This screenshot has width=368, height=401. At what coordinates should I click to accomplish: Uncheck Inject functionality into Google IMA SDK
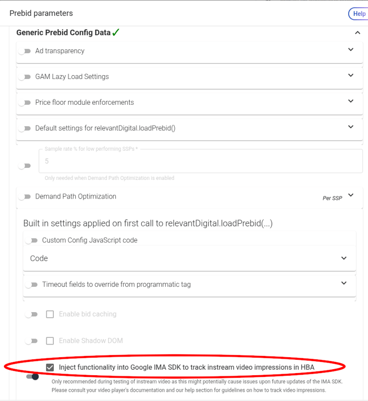pyautogui.click(x=50, y=367)
